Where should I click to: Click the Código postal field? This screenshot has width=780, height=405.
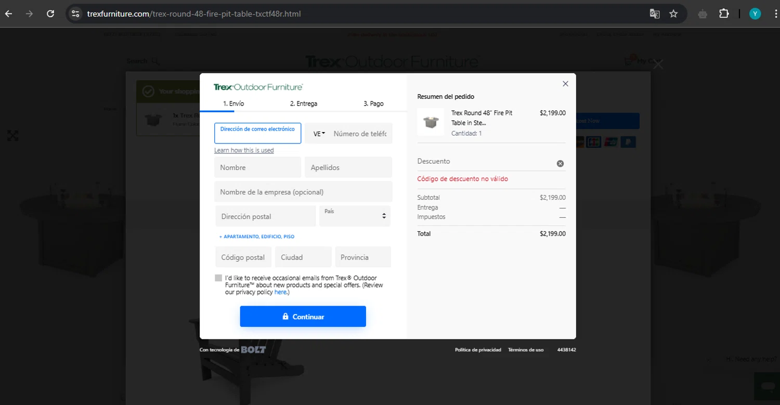click(243, 257)
